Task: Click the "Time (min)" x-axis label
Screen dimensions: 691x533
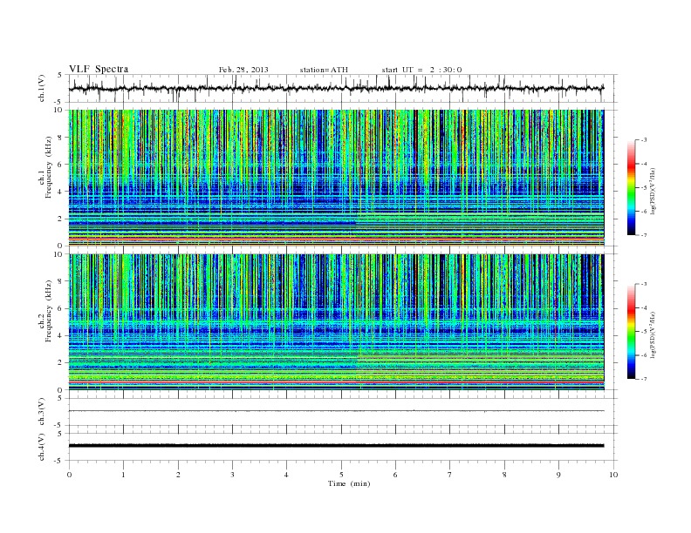Action: (x=349, y=483)
